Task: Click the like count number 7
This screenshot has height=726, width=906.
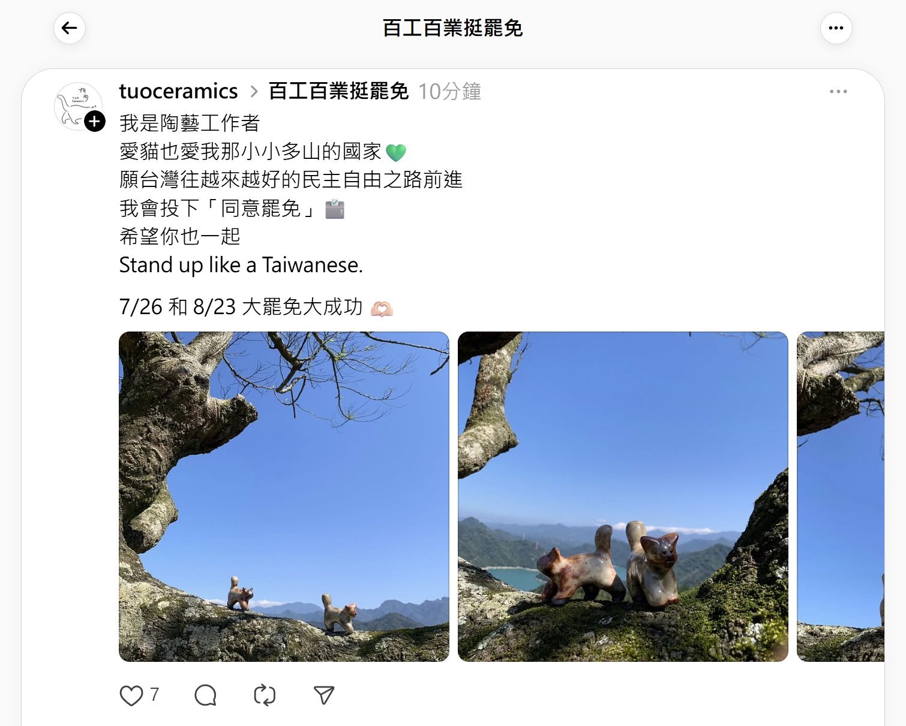Action: click(154, 695)
